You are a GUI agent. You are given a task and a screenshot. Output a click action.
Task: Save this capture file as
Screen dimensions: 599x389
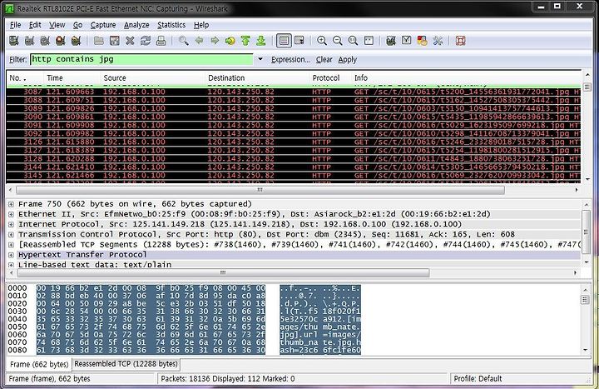115,41
